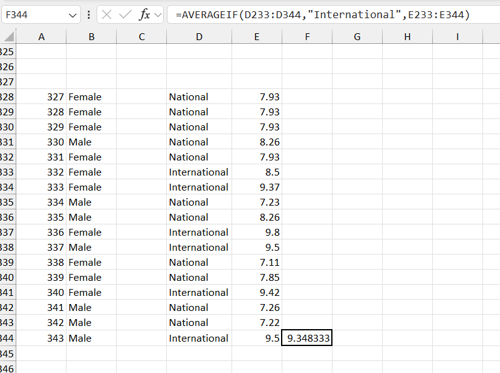500x373 pixels.
Task: Select the cell containing 7.11
Action: tap(257, 263)
